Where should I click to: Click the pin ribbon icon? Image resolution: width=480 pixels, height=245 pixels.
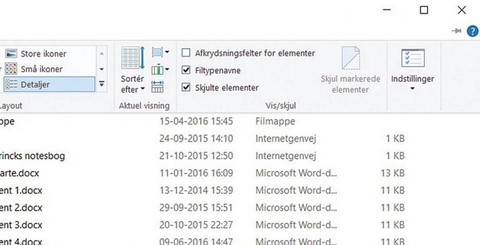(x=456, y=31)
